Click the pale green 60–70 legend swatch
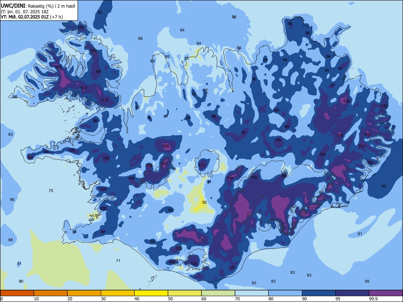 click(x=218, y=293)
